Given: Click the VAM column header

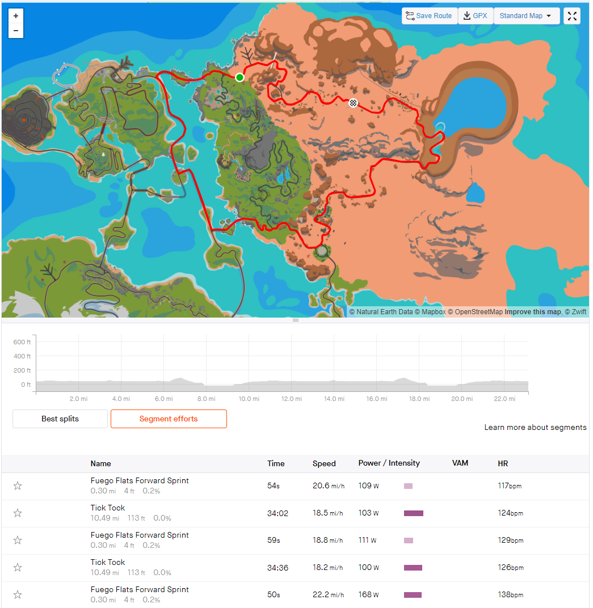Looking at the screenshot, I should tap(460, 463).
